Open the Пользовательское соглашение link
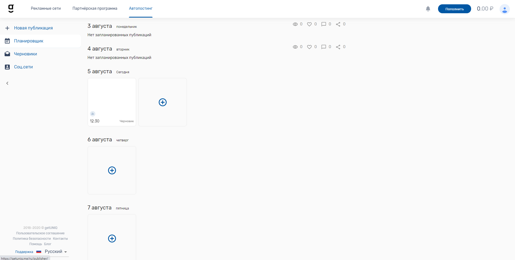This screenshot has width=515, height=260. [40, 233]
